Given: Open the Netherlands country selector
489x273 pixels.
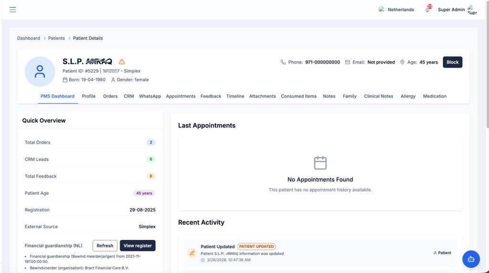Looking at the screenshot, I should 396,10.
